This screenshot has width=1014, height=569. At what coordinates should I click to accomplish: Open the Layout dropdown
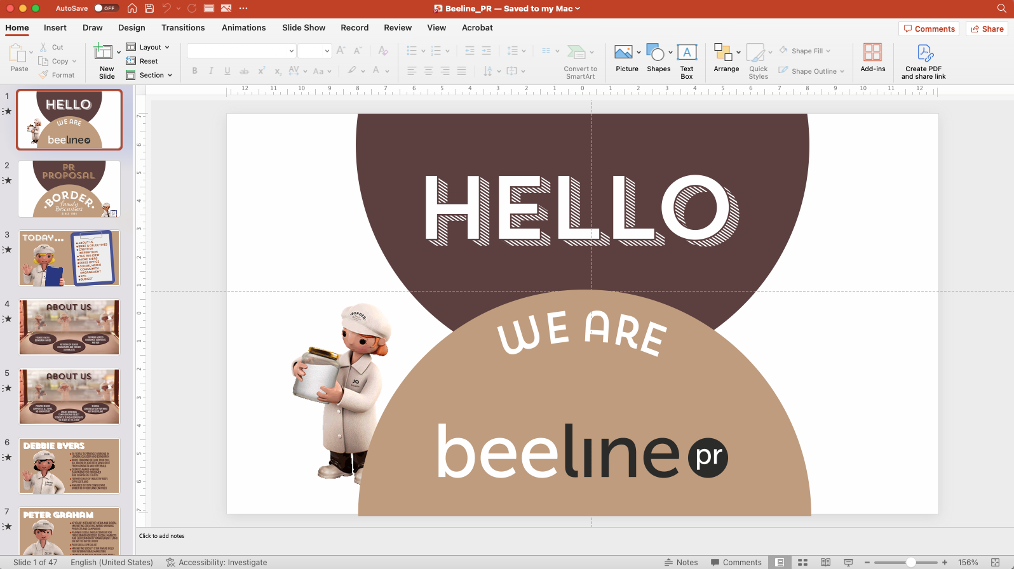coord(148,47)
